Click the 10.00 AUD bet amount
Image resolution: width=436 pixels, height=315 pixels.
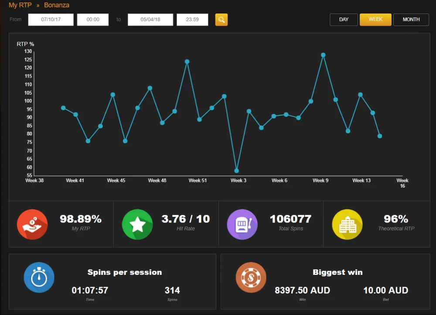(x=386, y=291)
